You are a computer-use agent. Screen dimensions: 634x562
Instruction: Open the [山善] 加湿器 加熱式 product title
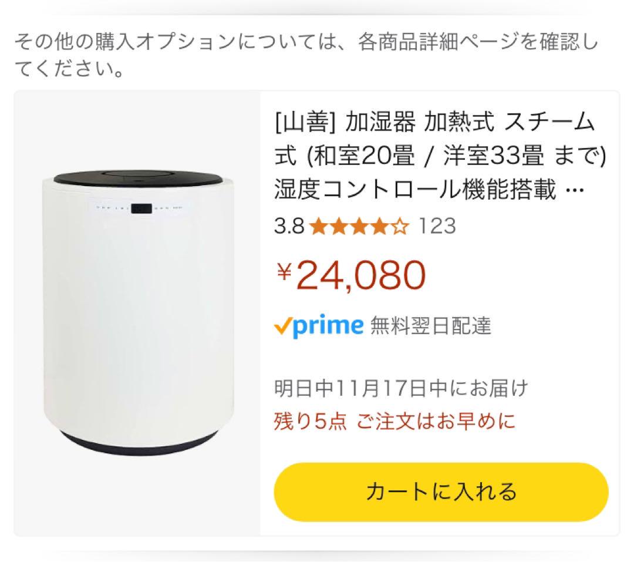[440, 156]
